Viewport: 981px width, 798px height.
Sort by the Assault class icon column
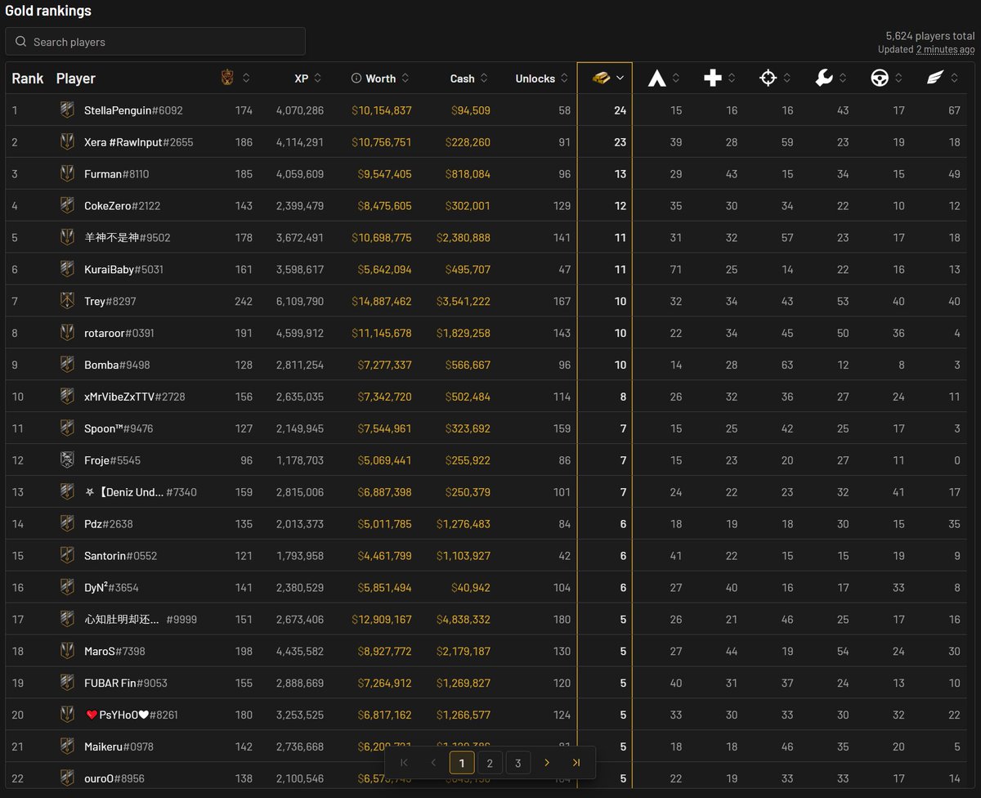(x=656, y=78)
